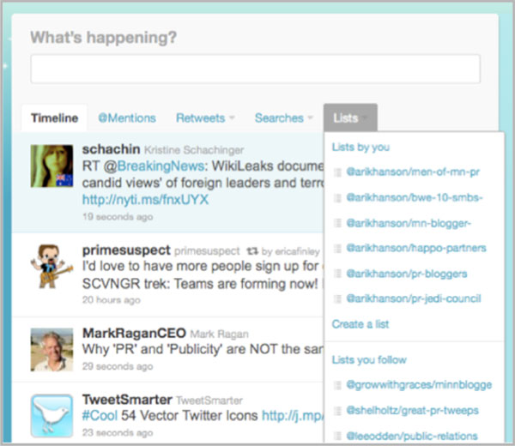Click the primesuspect username
Image resolution: width=515 pixels, height=446 pixels.
point(126,250)
